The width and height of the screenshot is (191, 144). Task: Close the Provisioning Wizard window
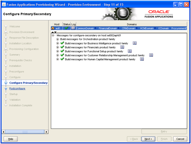186,5
